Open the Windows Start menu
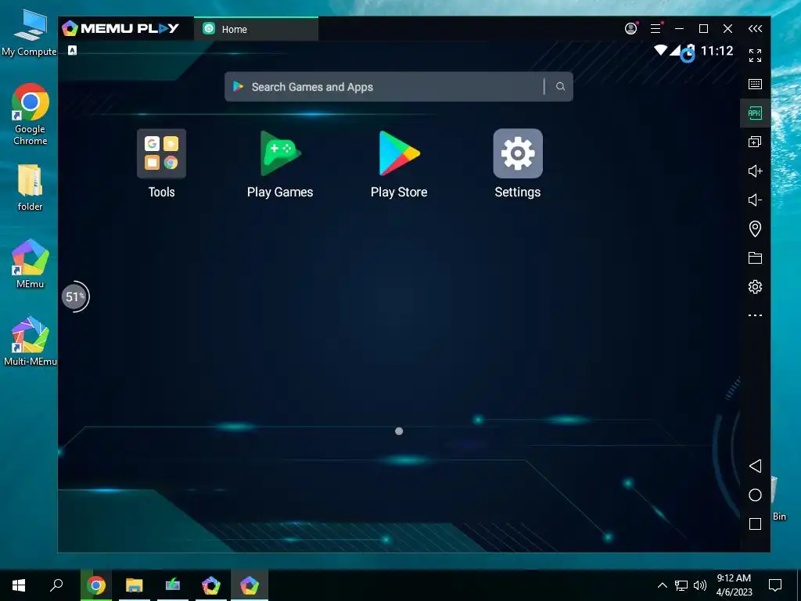This screenshot has height=601, width=801. [x=19, y=585]
